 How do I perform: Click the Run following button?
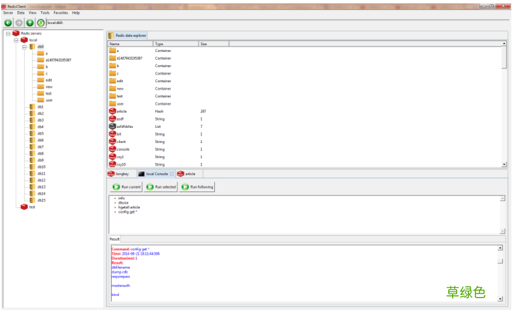pos(197,187)
